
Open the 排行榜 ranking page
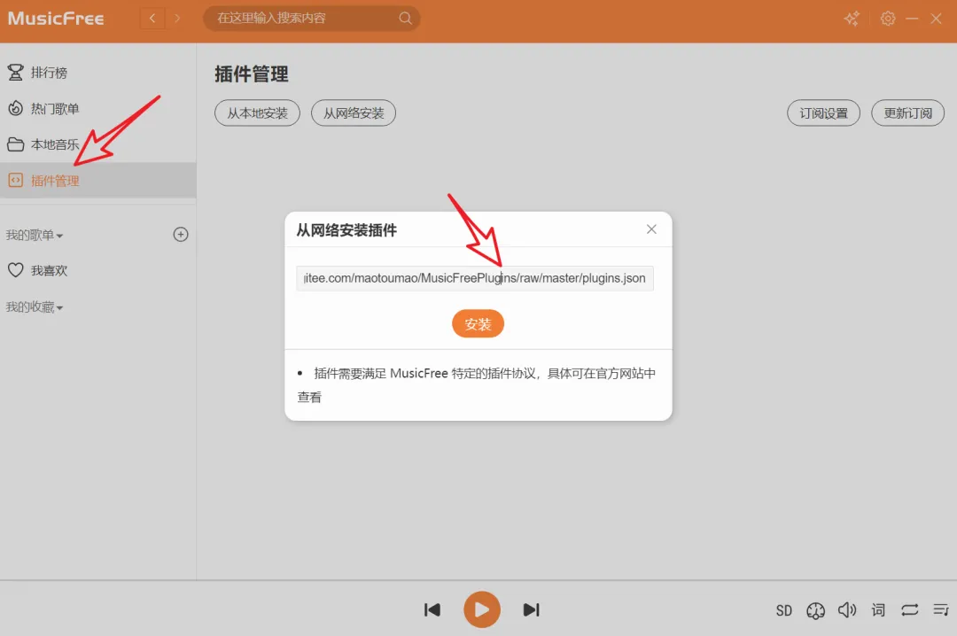click(x=97, y=73)
